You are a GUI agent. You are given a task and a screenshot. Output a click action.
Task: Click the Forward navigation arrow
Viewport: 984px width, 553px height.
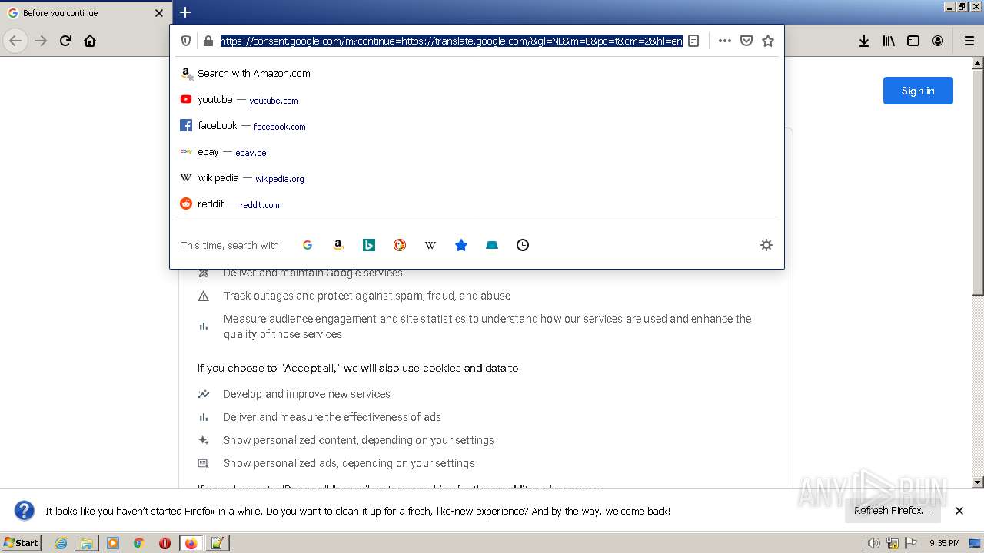pos(42,41)
